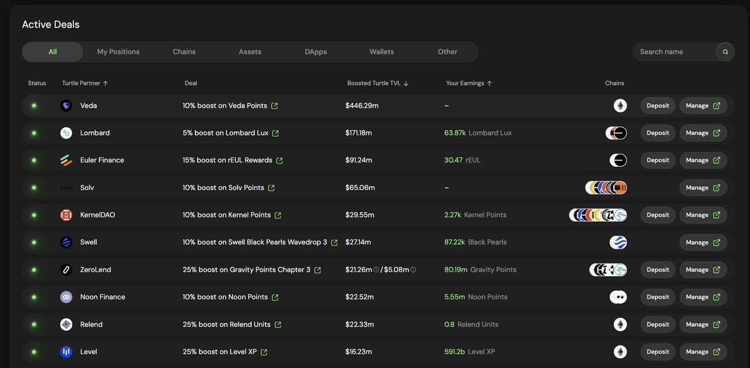The height and width of the screenshot is (368, 750).
Task: Click Manage for Lombard
Action: [703, 133]
